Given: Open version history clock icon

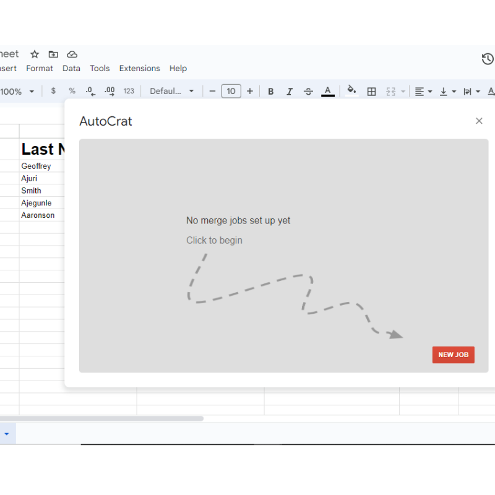Looking at the screenshot, I should pyautogui.click(x=488, y=59).
